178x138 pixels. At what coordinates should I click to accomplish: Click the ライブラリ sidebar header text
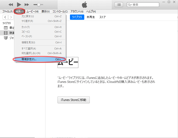7,23
